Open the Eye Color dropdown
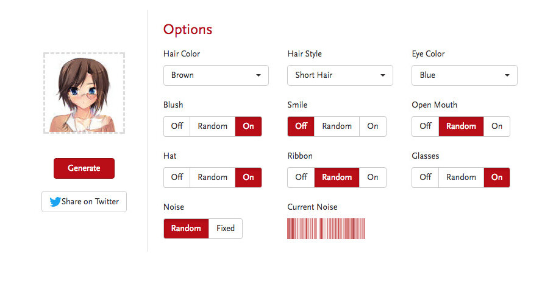This screenshot has width=542, height=304. tap(464, 75)
